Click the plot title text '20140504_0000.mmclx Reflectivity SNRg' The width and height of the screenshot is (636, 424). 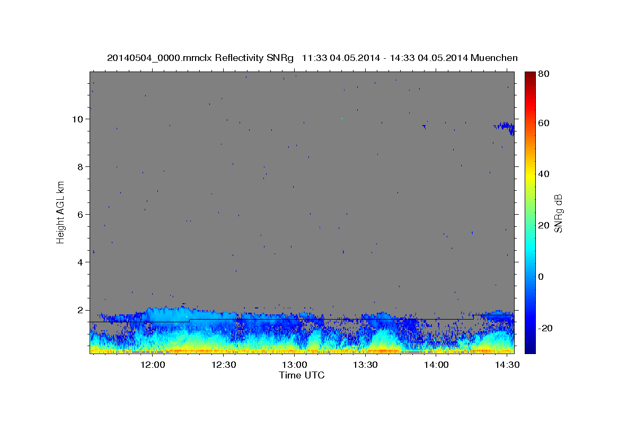click(x=200, y=58)
